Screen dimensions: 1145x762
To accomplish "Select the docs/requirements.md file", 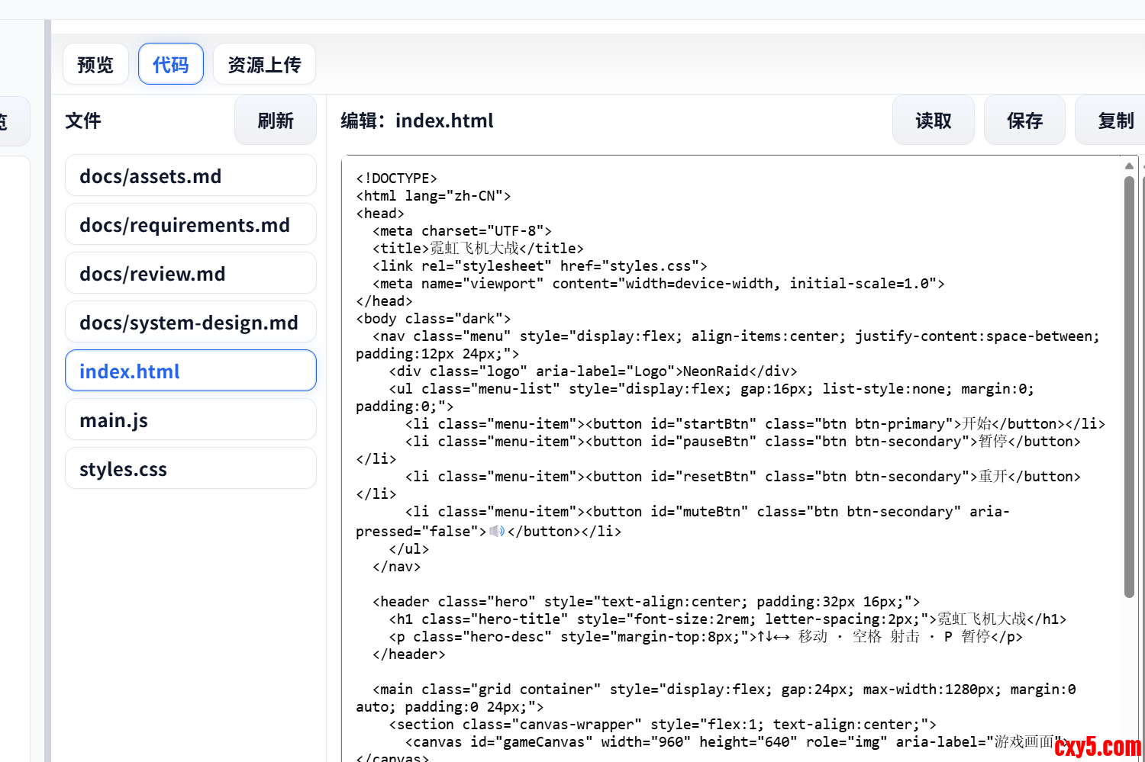I will pos(191,225).
